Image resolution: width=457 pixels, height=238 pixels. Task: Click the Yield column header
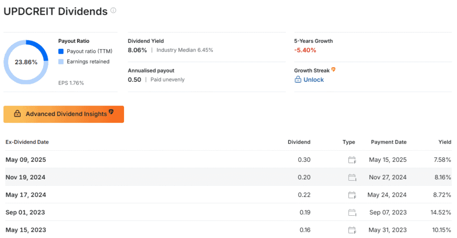445,142
